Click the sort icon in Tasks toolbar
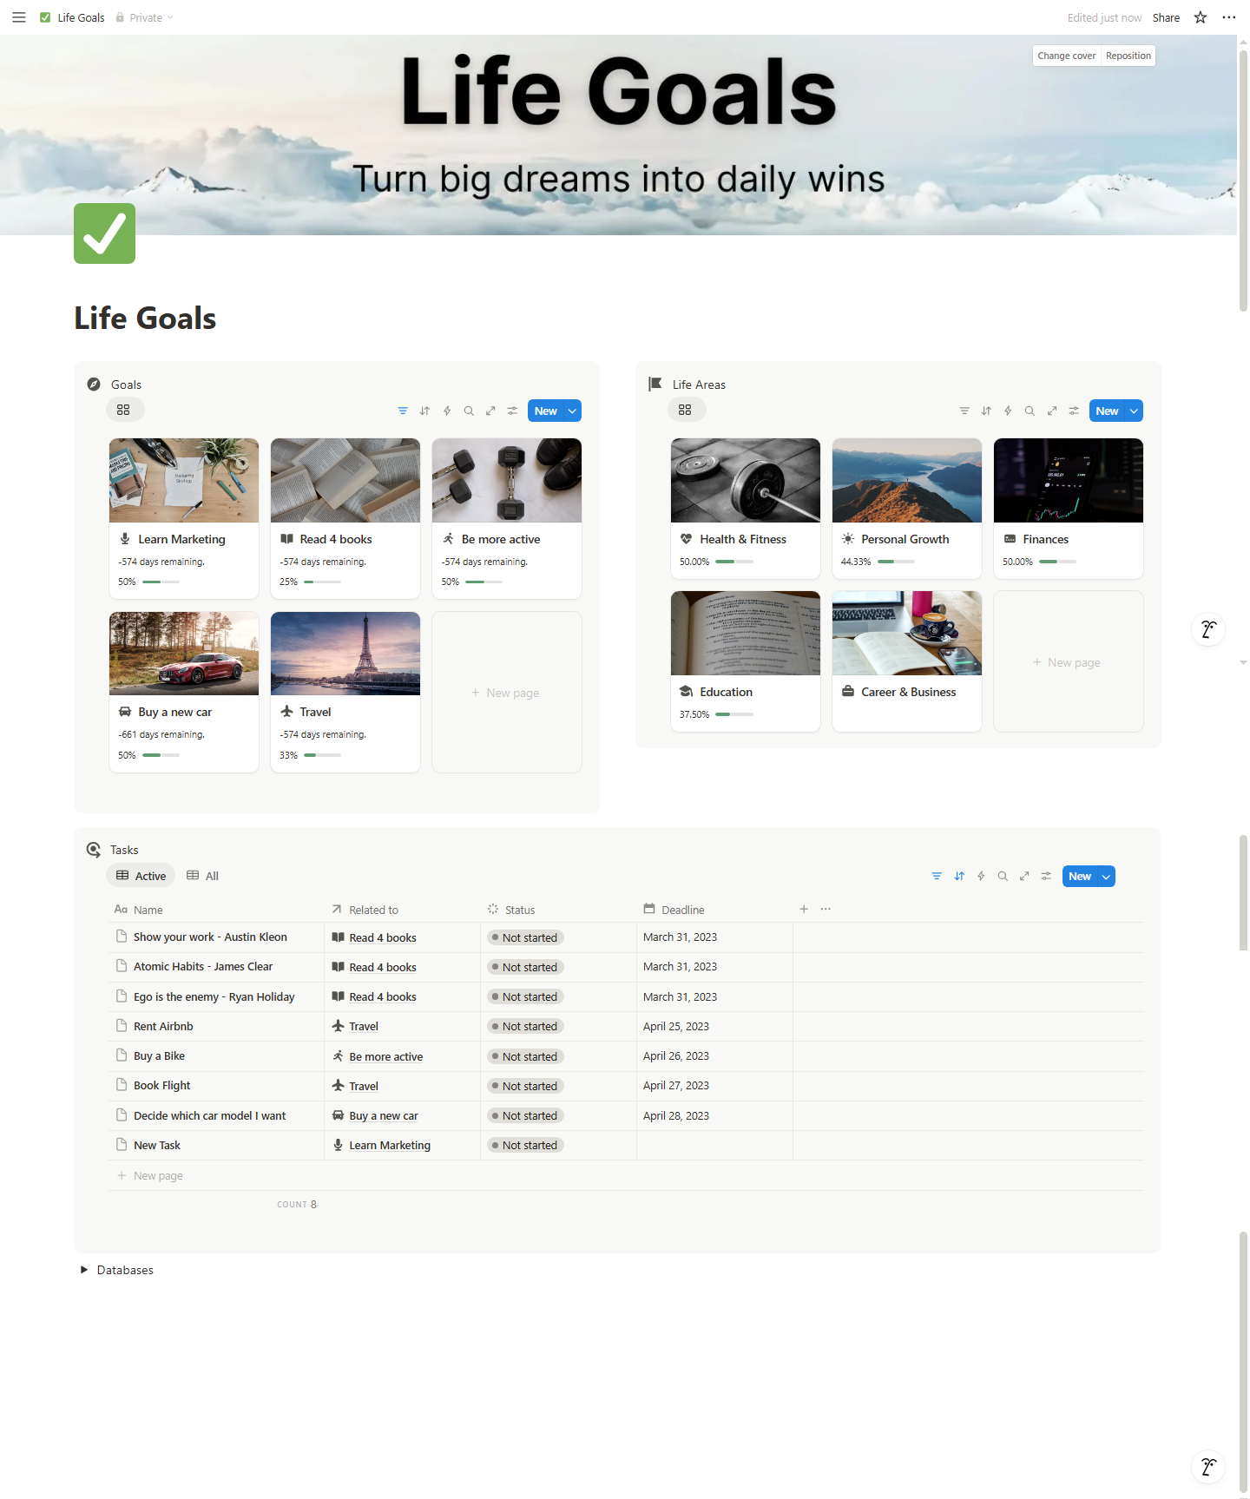This screenshot has width=1250, height=1499. (x=959, y=876)
